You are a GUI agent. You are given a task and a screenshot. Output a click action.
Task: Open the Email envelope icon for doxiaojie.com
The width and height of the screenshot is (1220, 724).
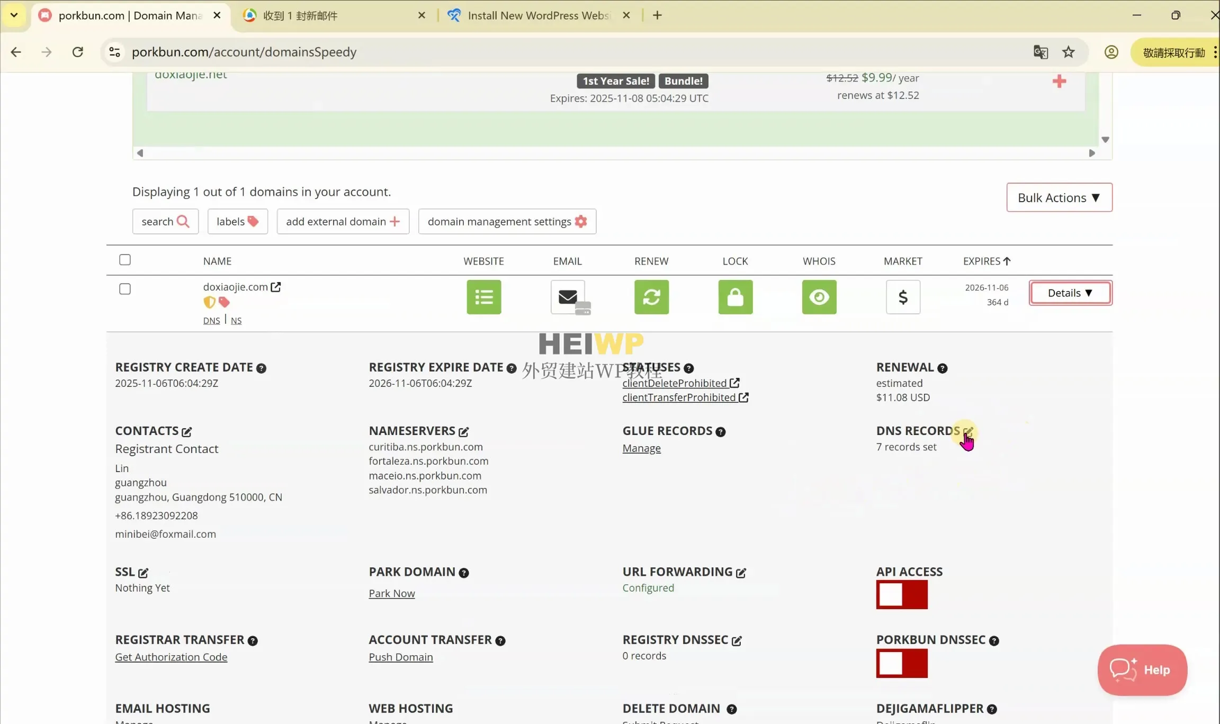568,297
